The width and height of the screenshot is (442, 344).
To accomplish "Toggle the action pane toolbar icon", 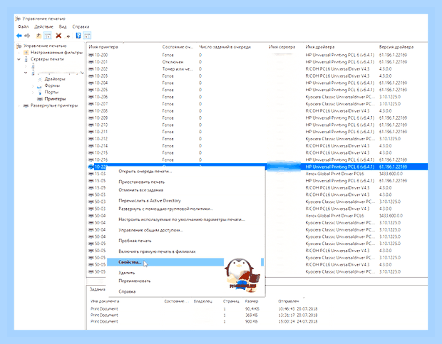I will (x=88, y=36).
